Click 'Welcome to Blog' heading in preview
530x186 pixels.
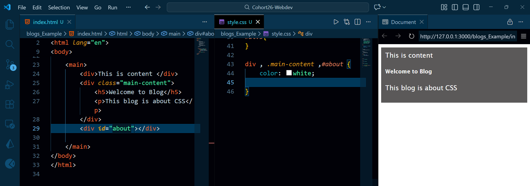pyautogui.click(x=408, y=71)
